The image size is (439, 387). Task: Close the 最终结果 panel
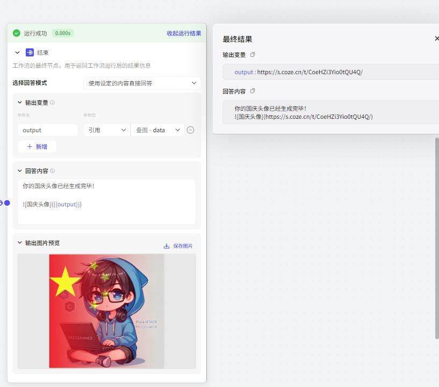coord(437,38)
